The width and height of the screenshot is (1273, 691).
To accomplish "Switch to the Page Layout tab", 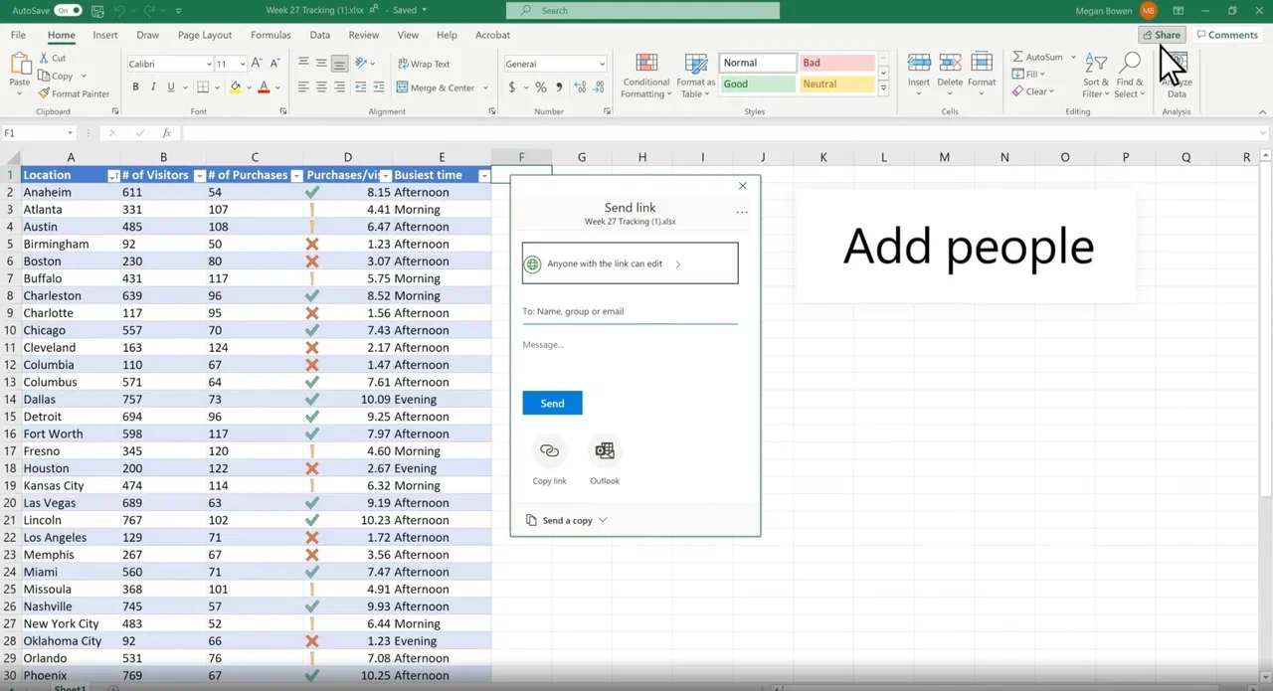I will [x=204, y=35].
